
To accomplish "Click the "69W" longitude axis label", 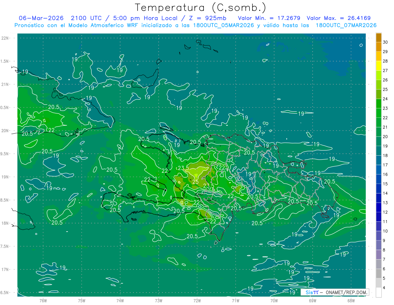I will [313, 301].
